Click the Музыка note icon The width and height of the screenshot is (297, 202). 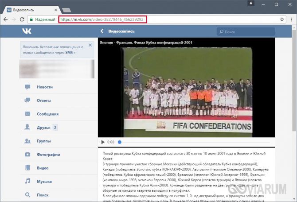[27, 181]
